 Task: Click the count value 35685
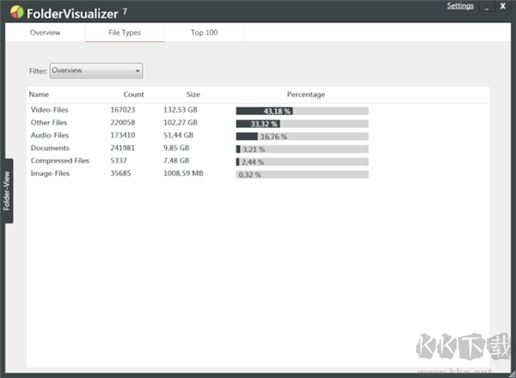[x=120, y=174]
